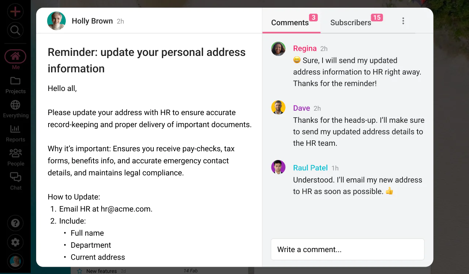Open the search magnifier icon
Viewport: 469px width, 274px height.
pos(15,30)
